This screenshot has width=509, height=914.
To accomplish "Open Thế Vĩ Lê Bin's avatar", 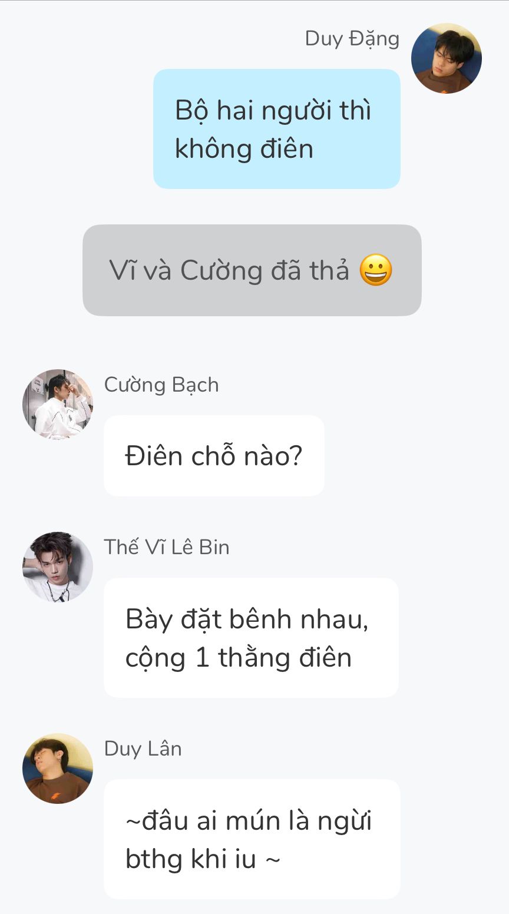I will [58, 567].
